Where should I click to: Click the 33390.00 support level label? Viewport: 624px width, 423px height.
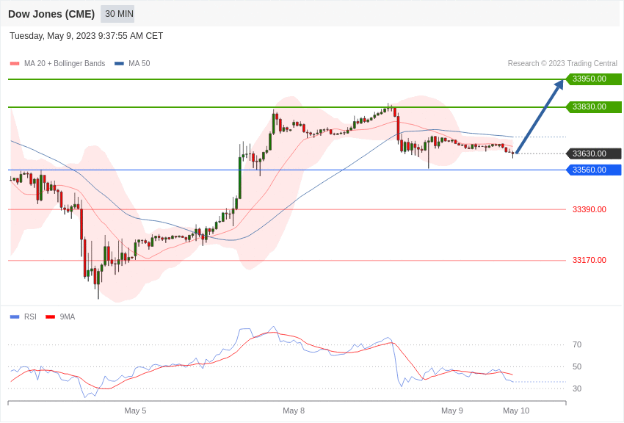click(x=589, y=209)
